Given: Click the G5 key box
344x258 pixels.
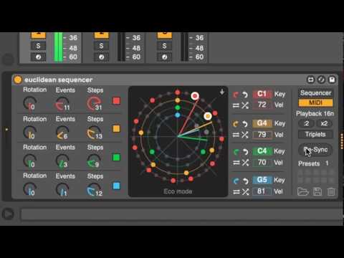Looking at the screenshot, I should (262, 180).
